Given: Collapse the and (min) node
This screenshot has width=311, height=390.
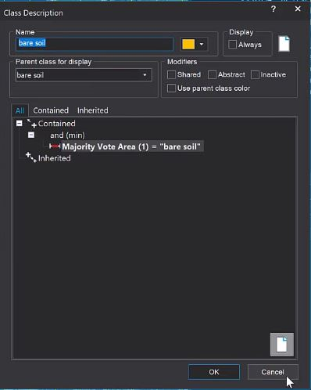Looking at the screenshot, I should pyautogui.click(x=31, y=135).
